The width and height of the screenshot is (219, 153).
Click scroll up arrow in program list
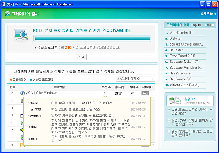153,93
